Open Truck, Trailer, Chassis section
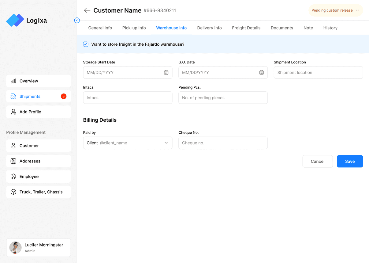369x263 pixels. click(39, 192)
